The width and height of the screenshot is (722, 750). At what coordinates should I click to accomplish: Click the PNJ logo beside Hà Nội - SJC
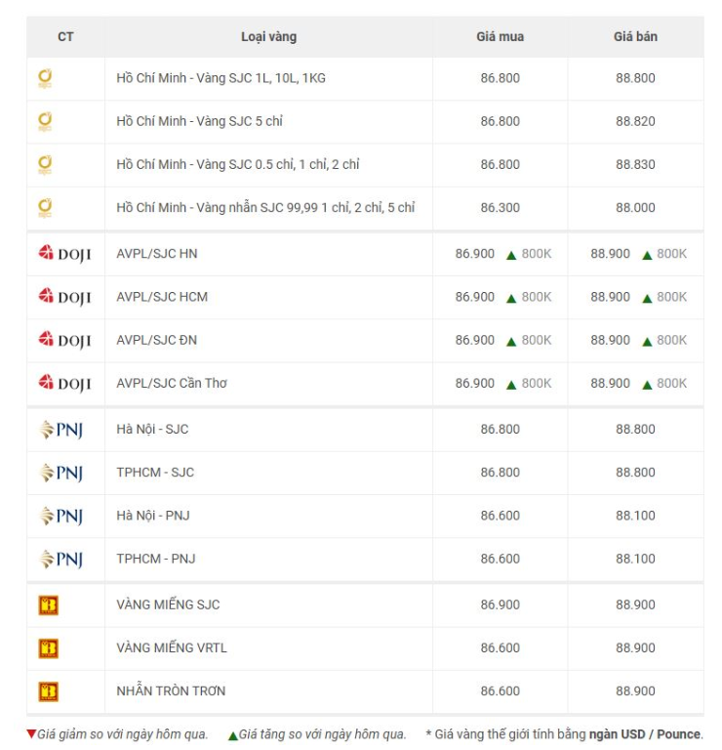60,430
